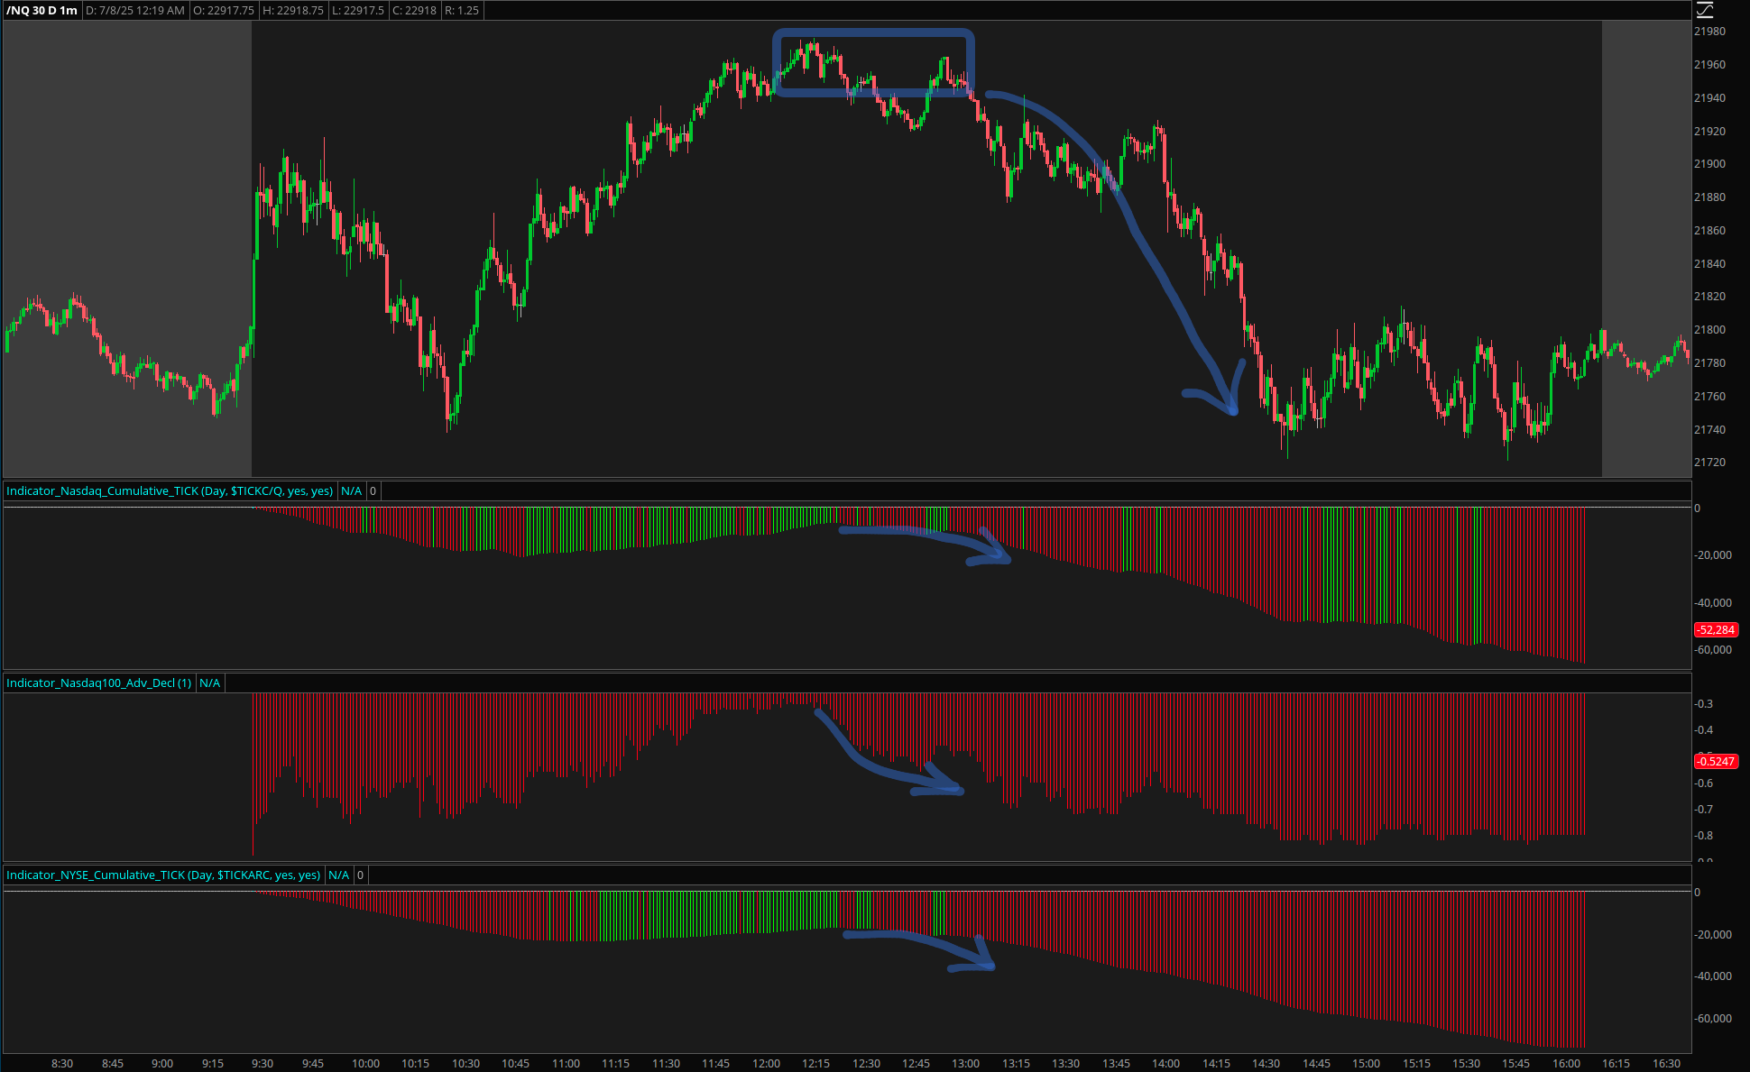The width and height of the screenshot is (1750, 1072).
Task: Click the high value H: 22918.75
Action: coord(293,11)
